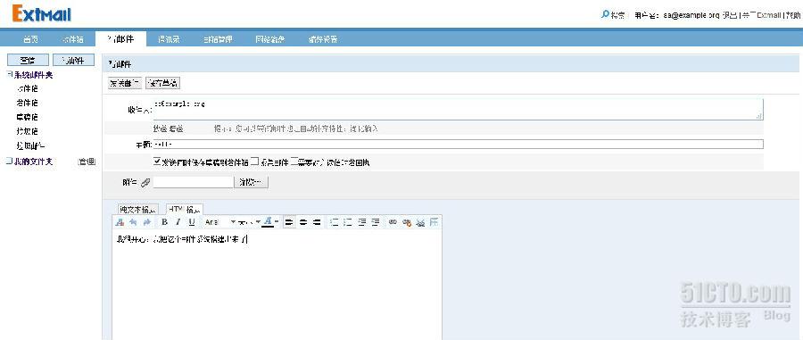Open the sidebar 收件箱 inbox folder
This screenshot has height=340, width=803.
28,88
